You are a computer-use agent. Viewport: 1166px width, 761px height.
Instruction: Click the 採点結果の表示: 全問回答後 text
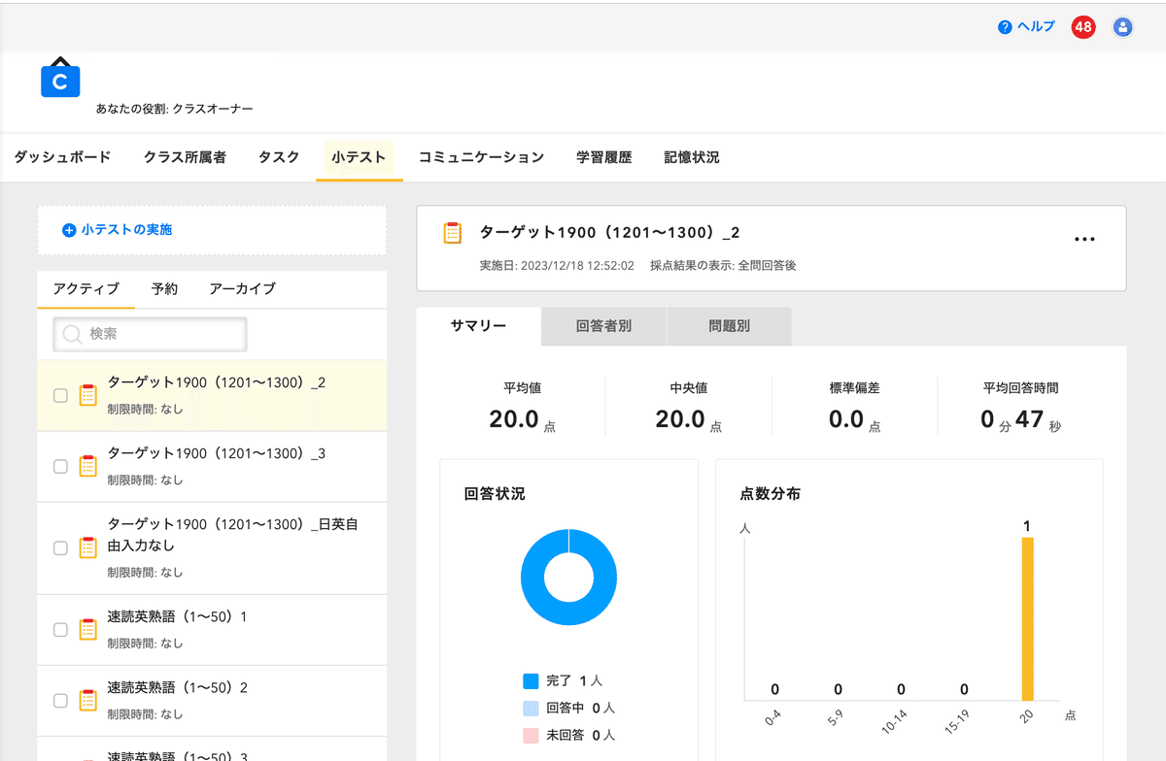click(x=723, y=265)
